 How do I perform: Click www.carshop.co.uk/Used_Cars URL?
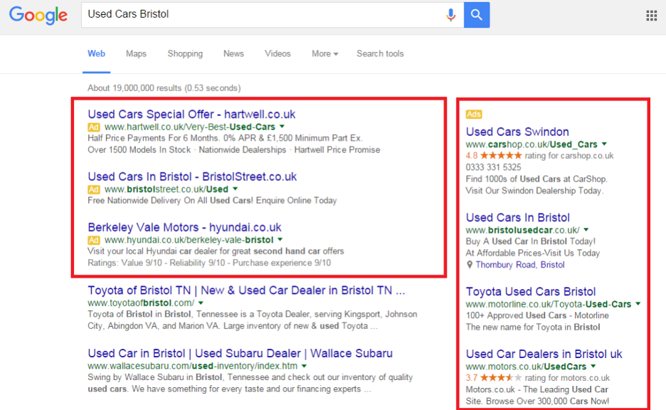pos(532,144)
